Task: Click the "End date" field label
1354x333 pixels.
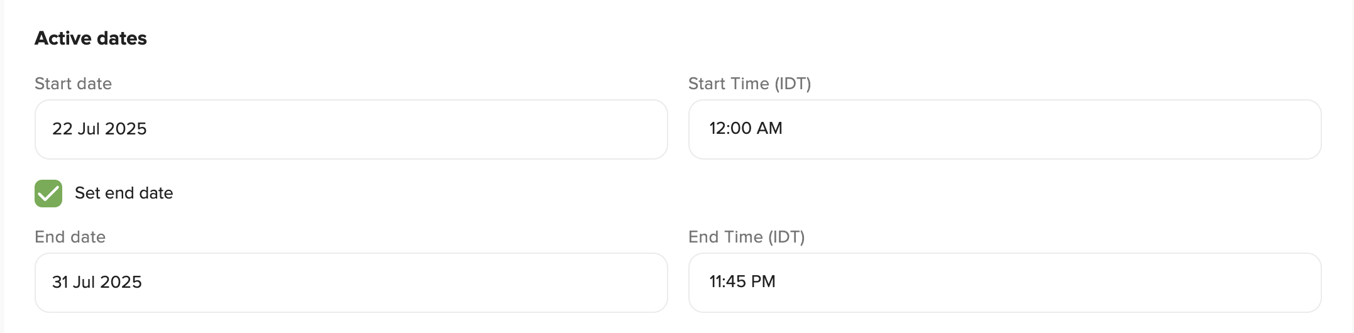Action: [x=70, y=237]
